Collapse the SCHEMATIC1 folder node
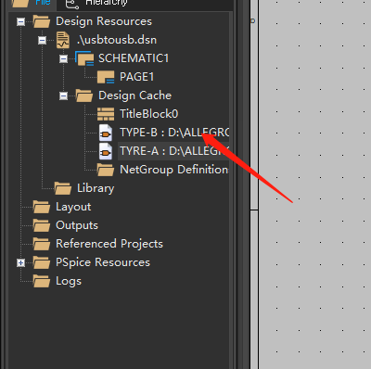 click(x=63, y=58)
